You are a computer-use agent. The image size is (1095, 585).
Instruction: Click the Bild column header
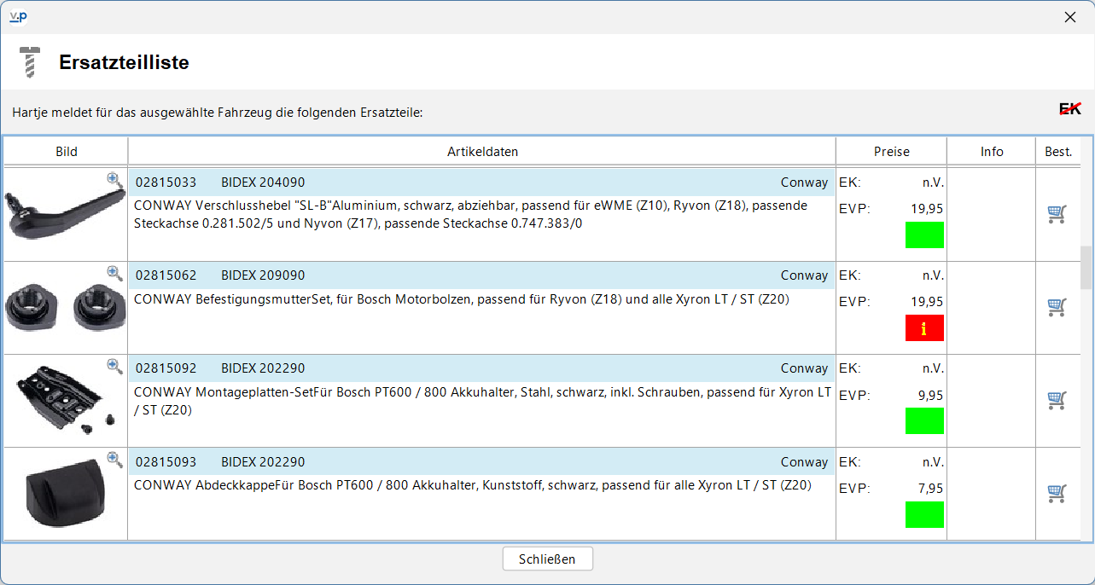tap(67, 152)
